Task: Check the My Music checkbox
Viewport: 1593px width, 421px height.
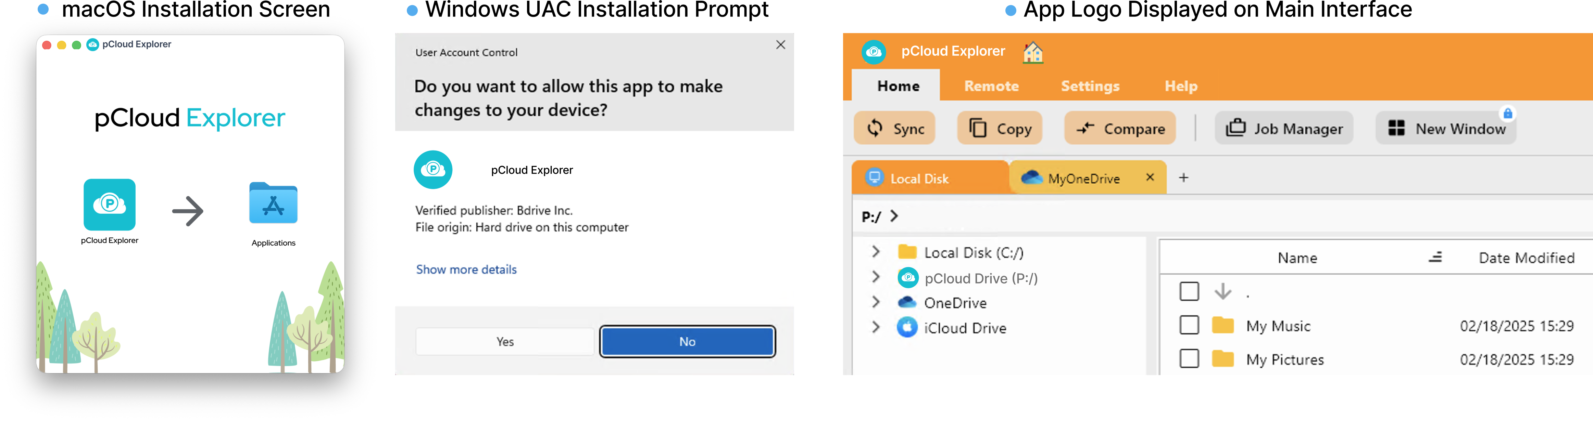Action: (1189, 325)
